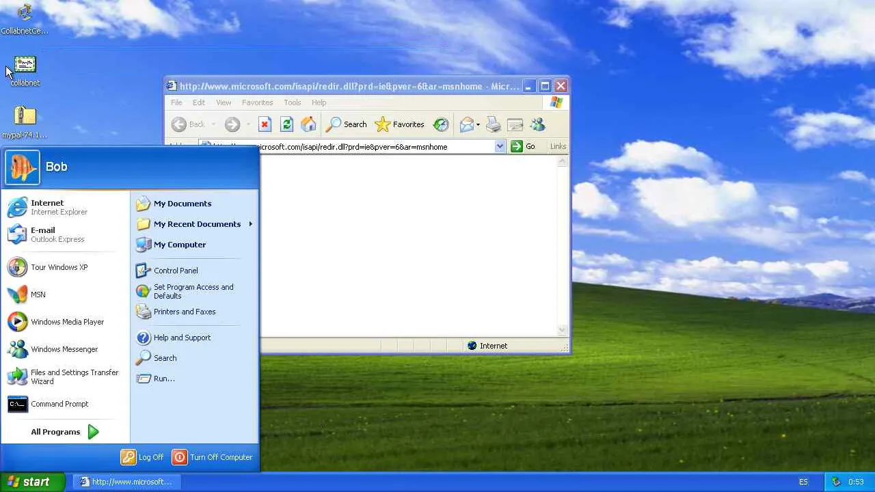The image size is (875, 492).
Task: Launch Internet Explorer from Start menu
Action: tap(66, 207)
